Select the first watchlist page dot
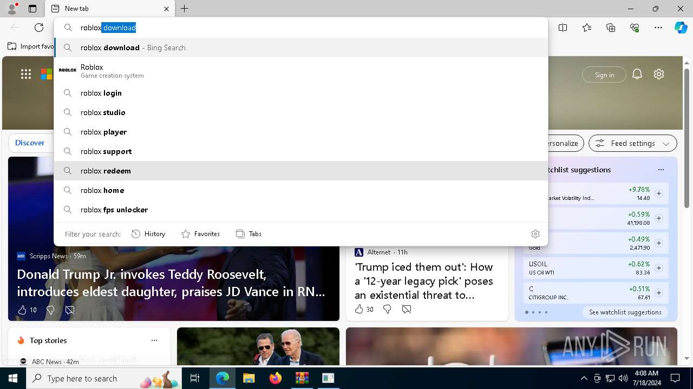Screen dimensions: 693x389 point(526,312)
